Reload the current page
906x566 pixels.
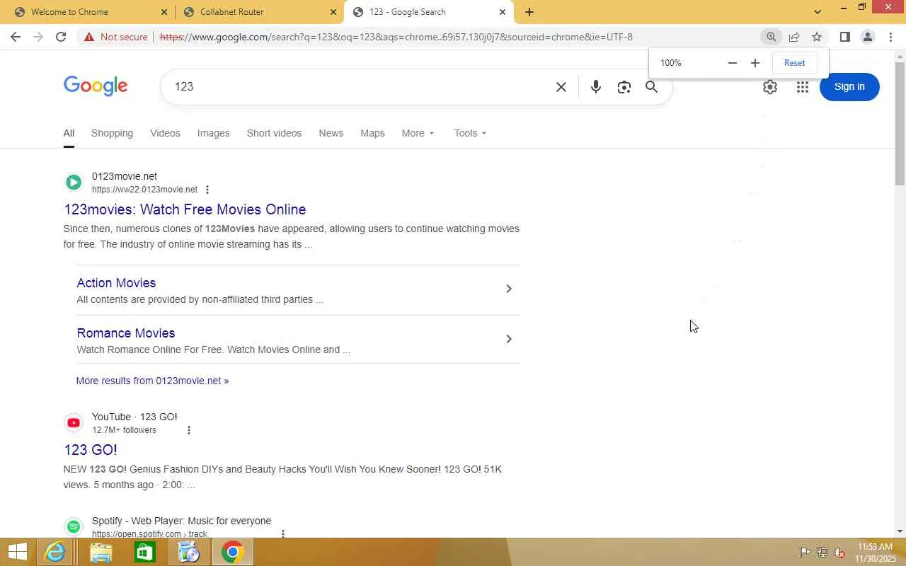click(61, 37)
